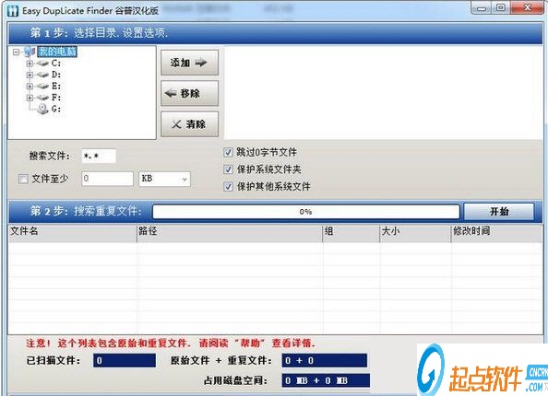Click the selected folders list area
Screen dimensions: 548x396
coord(383,92)
